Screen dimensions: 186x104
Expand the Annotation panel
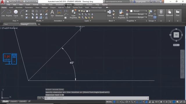[x=59, y=21]
